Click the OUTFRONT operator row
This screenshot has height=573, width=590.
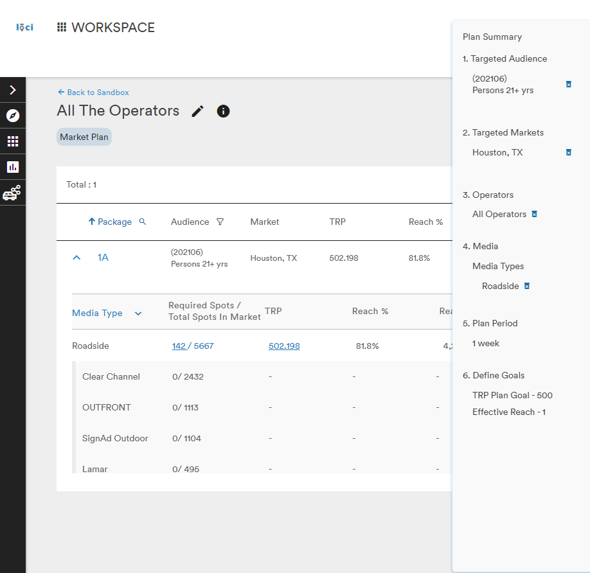point(262,407)
